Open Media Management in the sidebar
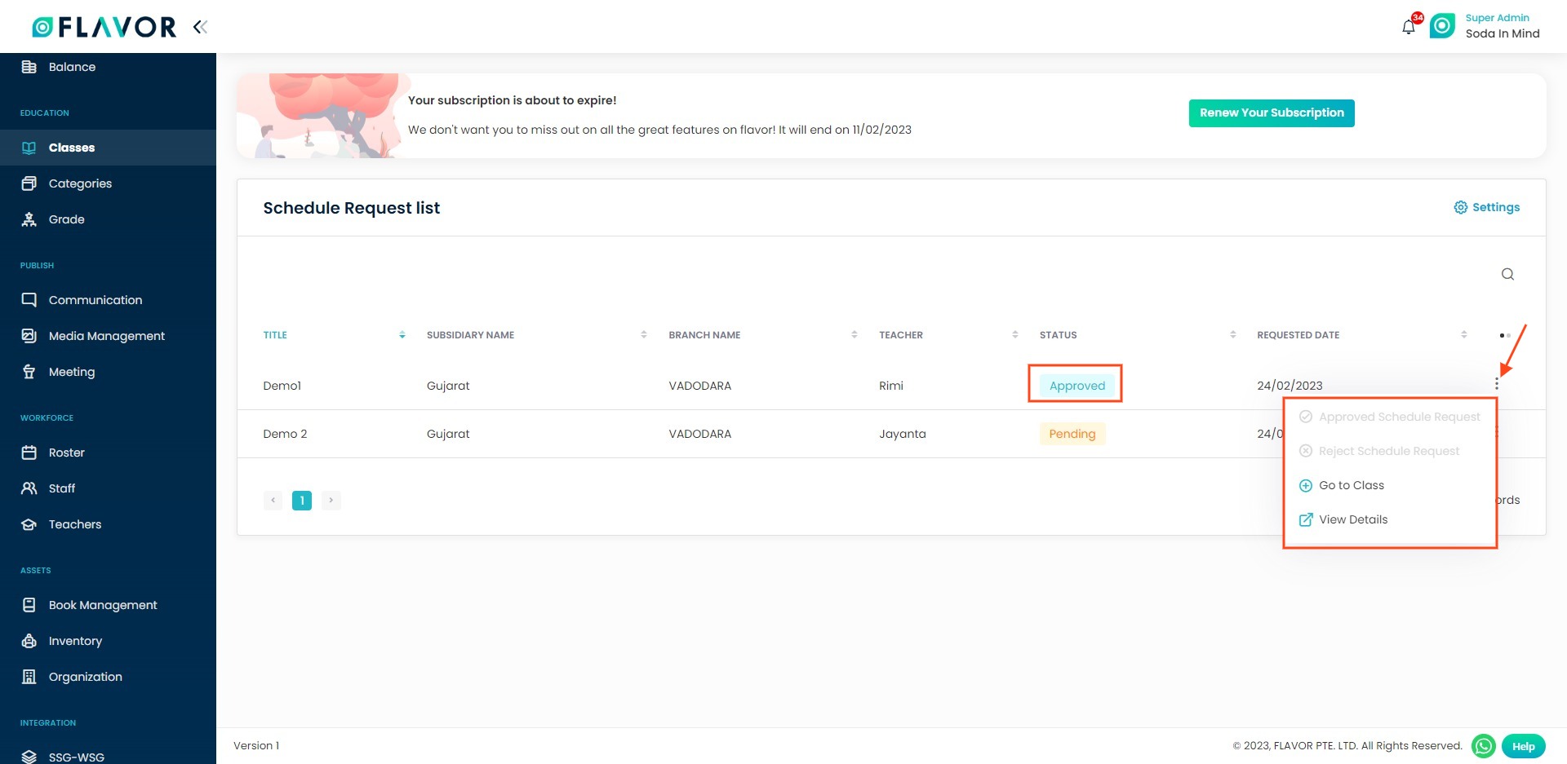 pos(108,336)
